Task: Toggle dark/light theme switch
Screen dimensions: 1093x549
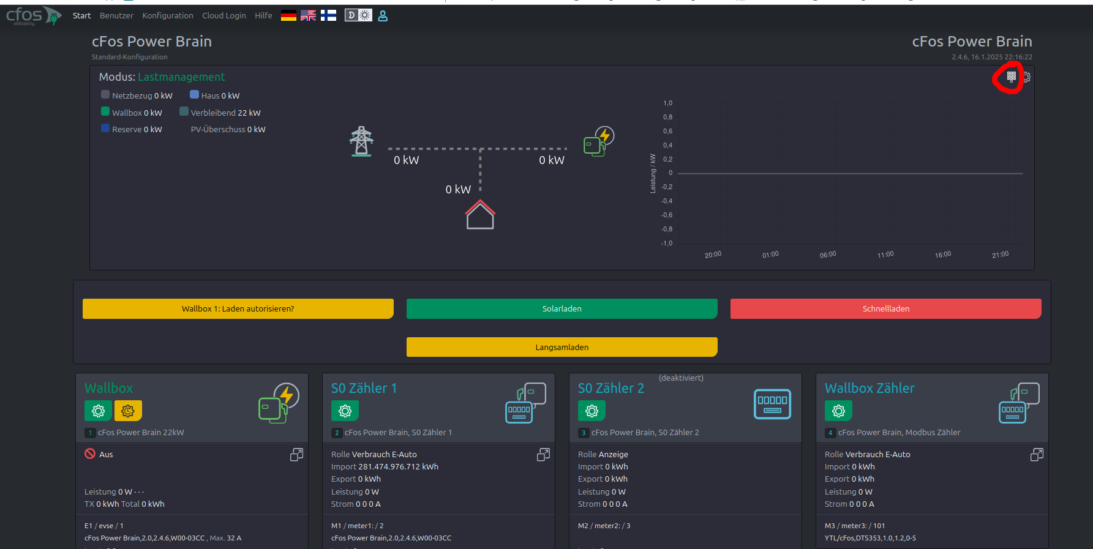Action: (x=358, y=16)
